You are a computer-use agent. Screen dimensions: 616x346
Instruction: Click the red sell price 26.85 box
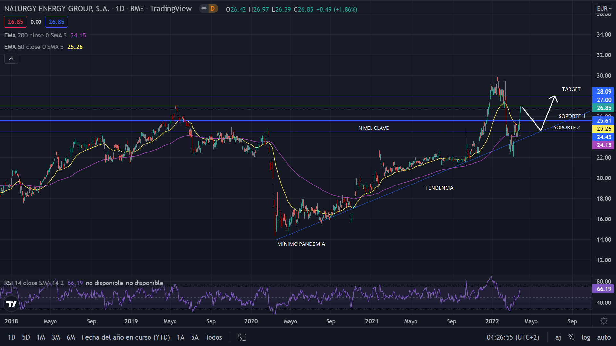pyautogui.click(x=15, y=22)
